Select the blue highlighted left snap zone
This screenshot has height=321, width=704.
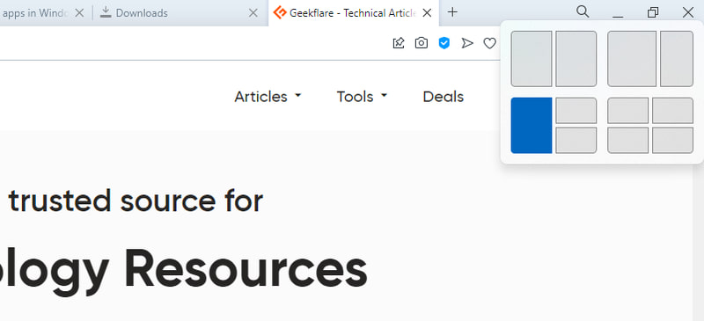tap(532, 125)
